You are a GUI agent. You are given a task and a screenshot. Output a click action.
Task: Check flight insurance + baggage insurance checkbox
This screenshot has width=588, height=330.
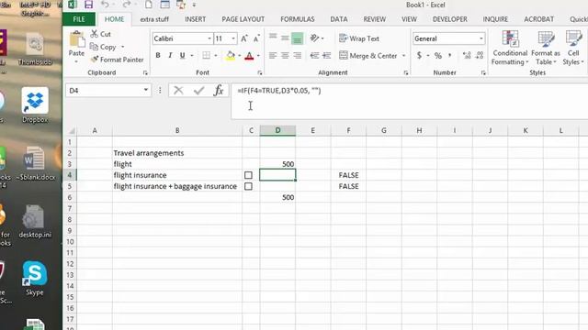pos(248,186)
